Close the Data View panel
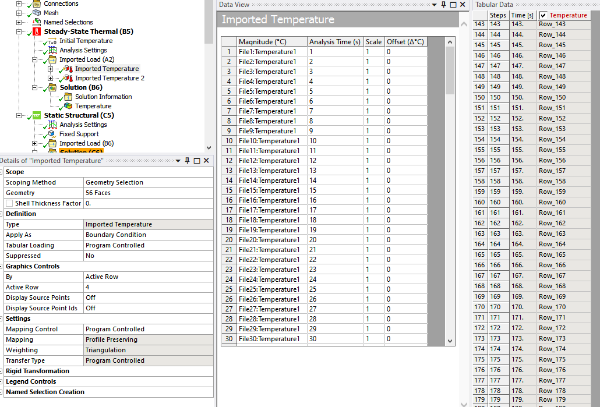600x407 pixels. tap(463, 5)
